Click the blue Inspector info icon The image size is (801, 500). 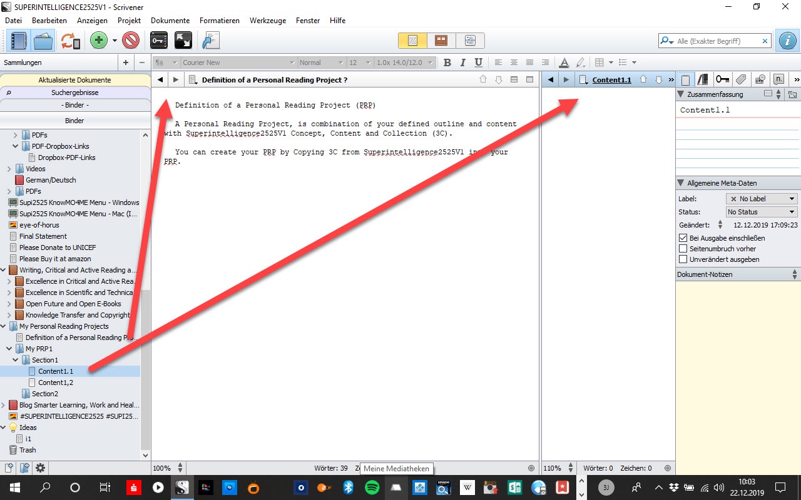787,41
